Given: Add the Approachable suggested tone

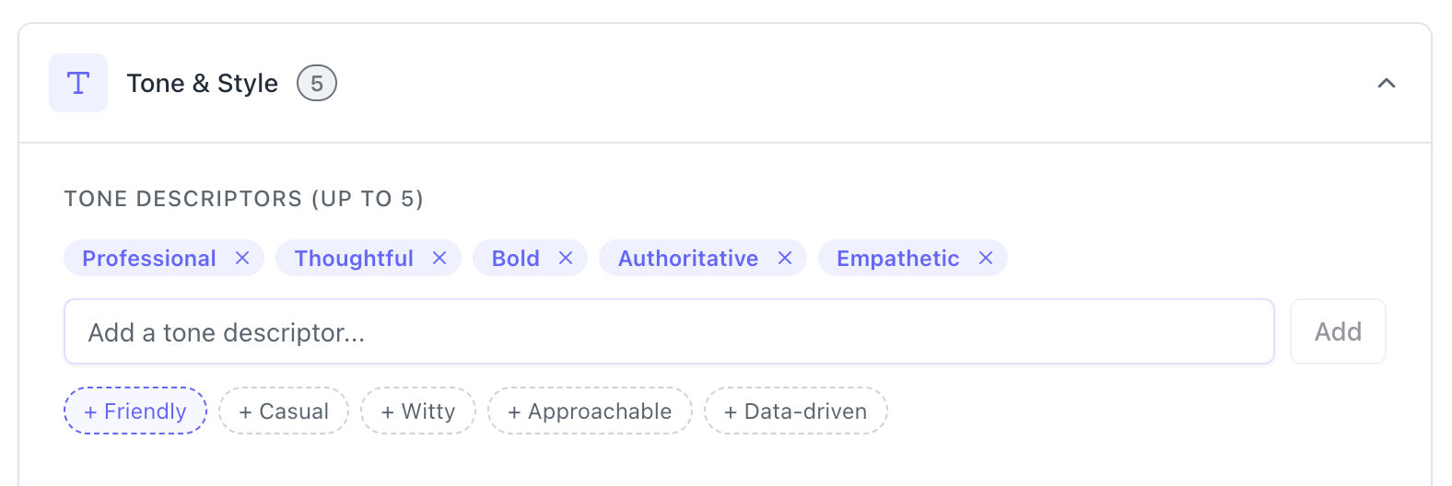Looking at the screenshot, I should click(x=590, y=411).
